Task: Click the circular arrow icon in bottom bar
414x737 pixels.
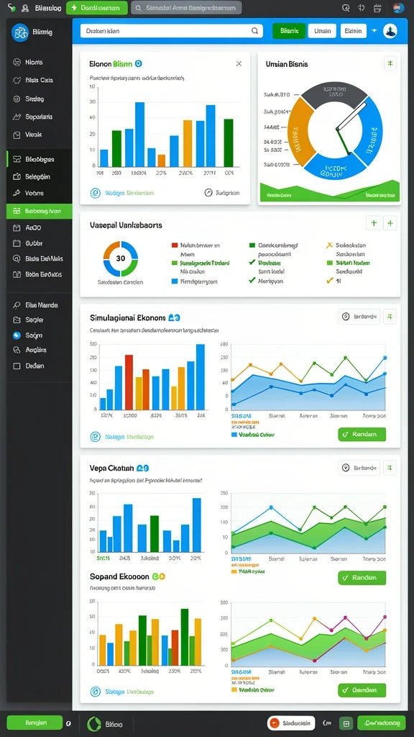Action: tap(94, 724)
